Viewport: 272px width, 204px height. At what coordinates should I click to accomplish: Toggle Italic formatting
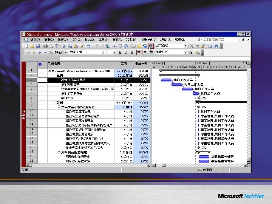pyautogui.click(x=126, y=53)
